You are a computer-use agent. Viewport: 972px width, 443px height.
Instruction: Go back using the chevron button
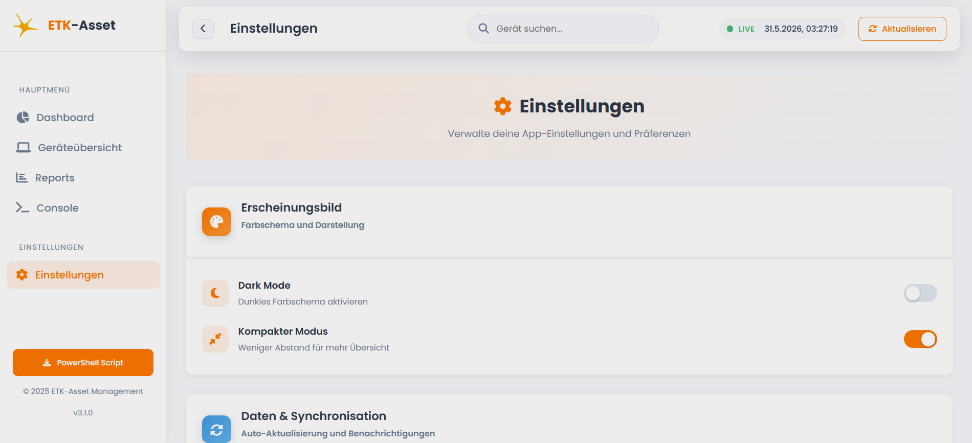(203, 29)
